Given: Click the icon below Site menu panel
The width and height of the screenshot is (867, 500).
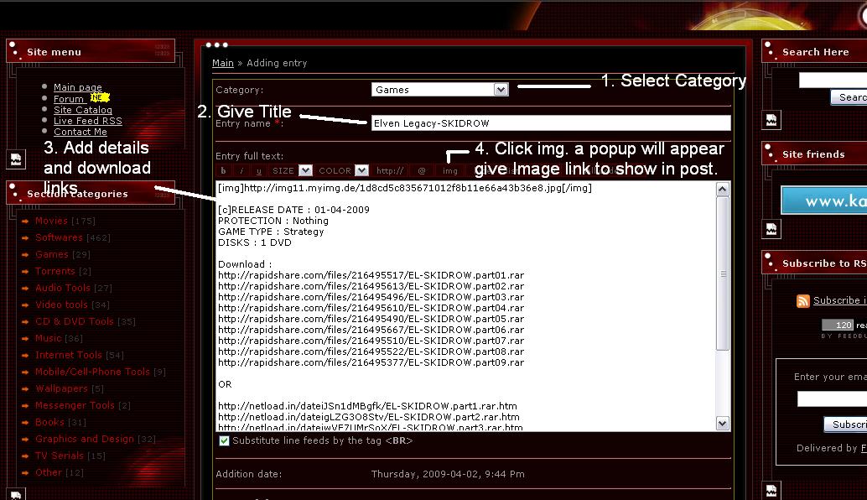Looking at the screenshot, I should coord(15,159).
